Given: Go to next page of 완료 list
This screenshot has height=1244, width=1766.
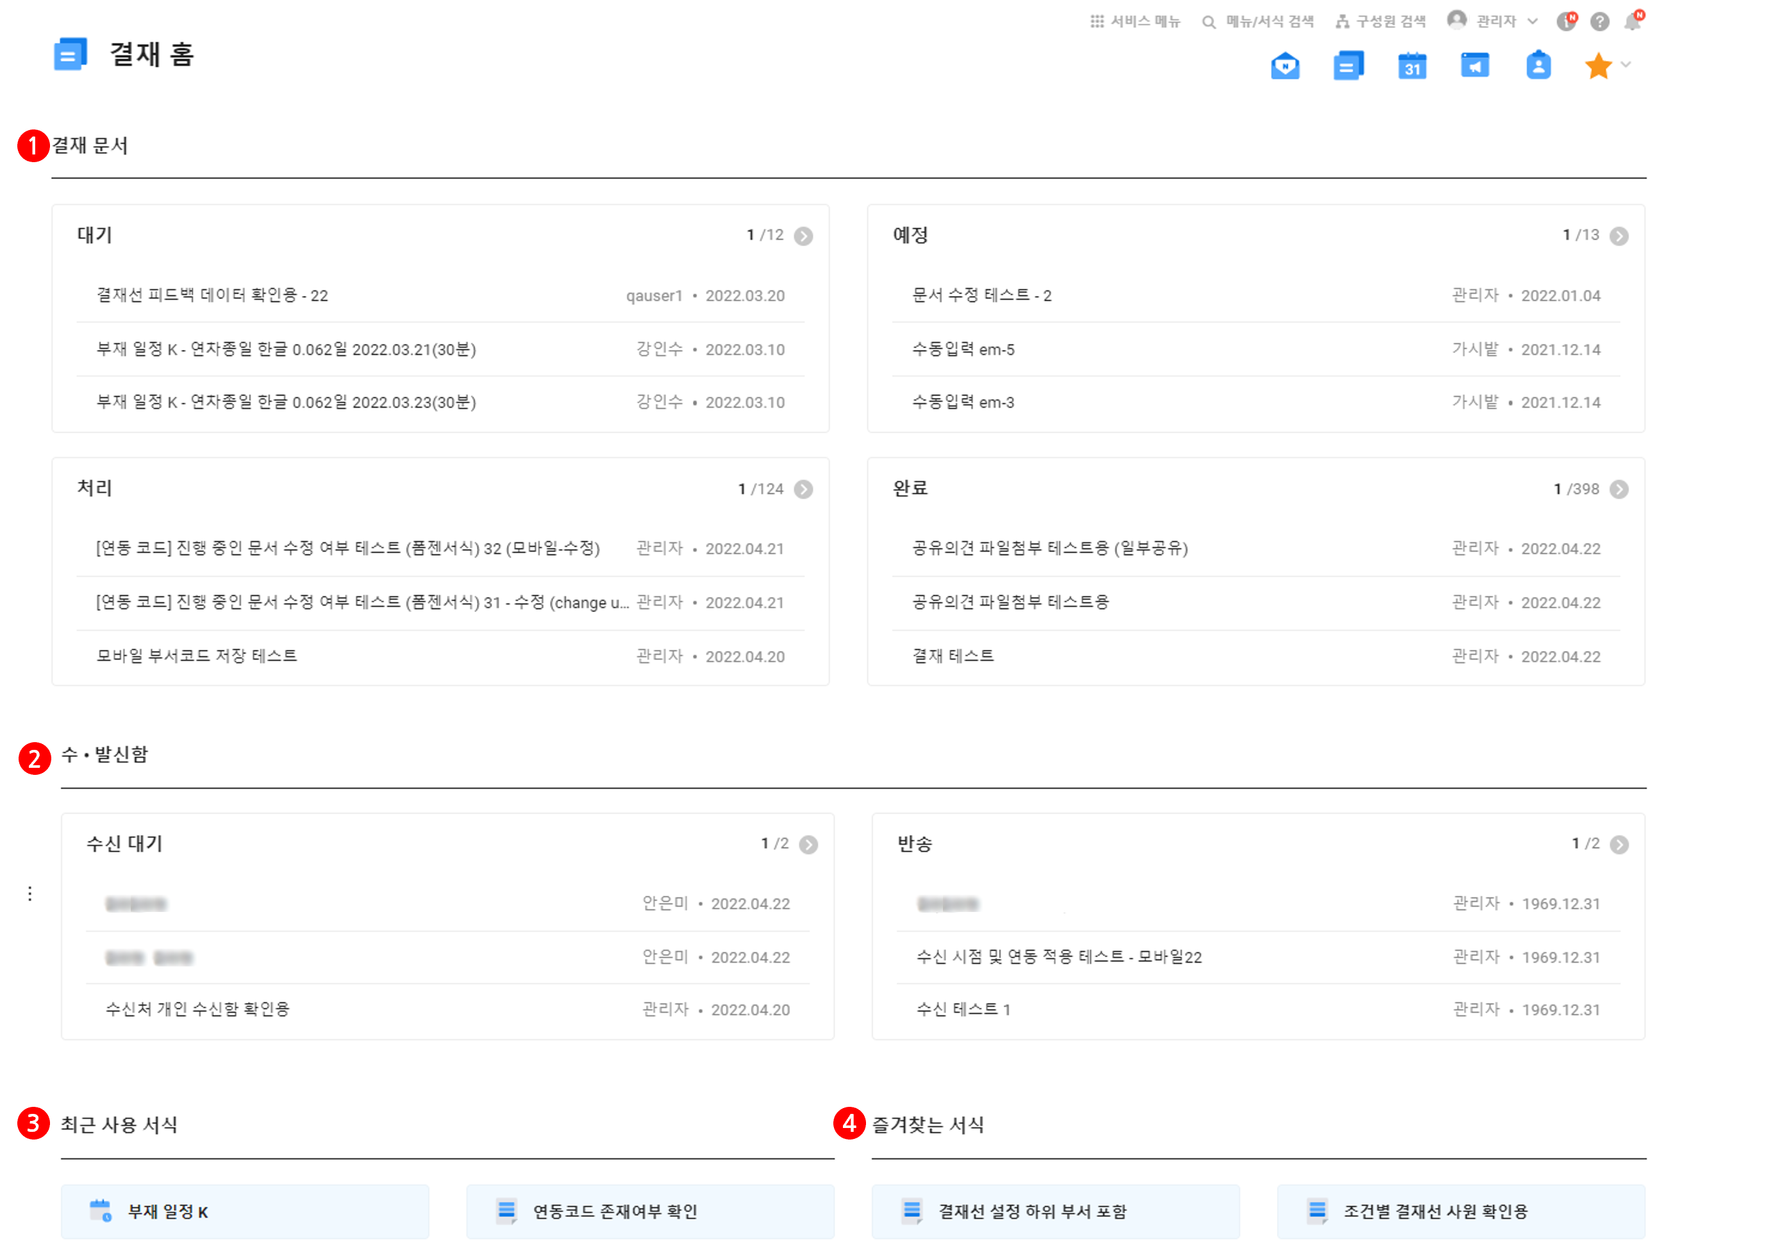Looking at the screenshot, I should point(1619,490).
